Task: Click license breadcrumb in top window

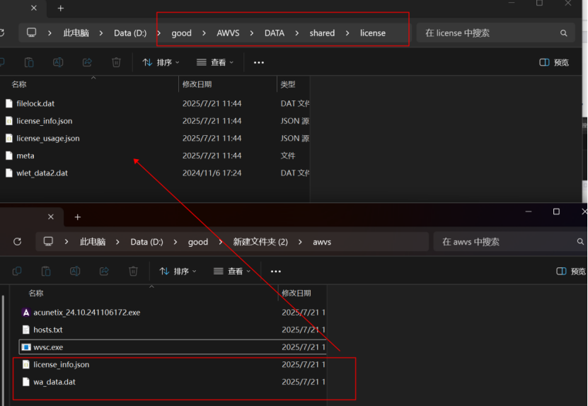Action: [373, 33]
